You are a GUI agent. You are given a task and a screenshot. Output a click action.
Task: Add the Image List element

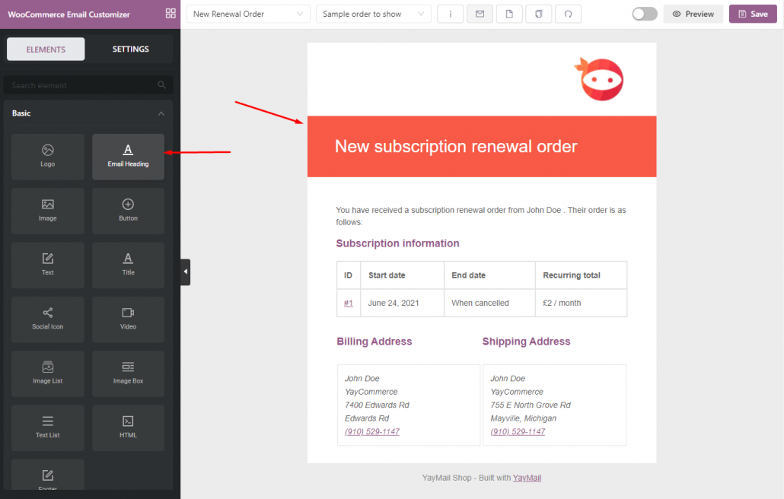pyautogui.click(x=48, y=373)
